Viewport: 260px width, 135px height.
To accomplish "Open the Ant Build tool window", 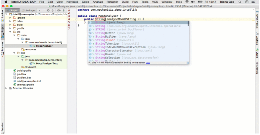I will coord(257,68).
